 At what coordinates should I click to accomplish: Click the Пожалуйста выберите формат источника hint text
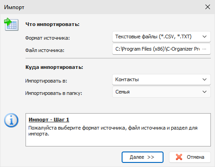coord(113,131)
